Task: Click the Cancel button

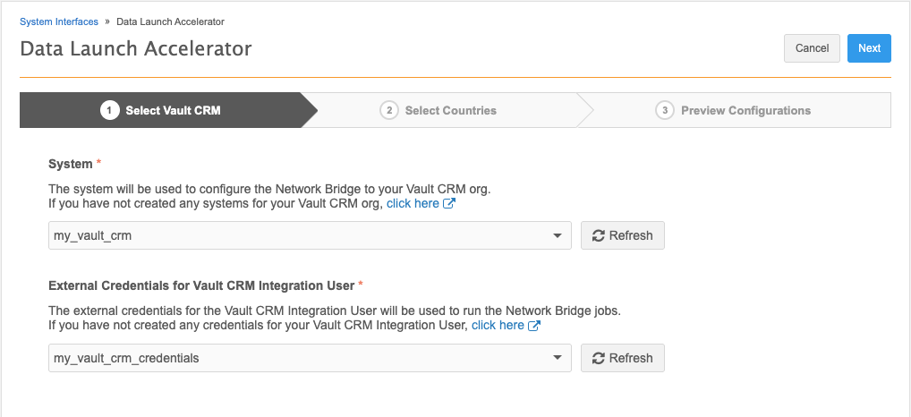Action: 812,48
